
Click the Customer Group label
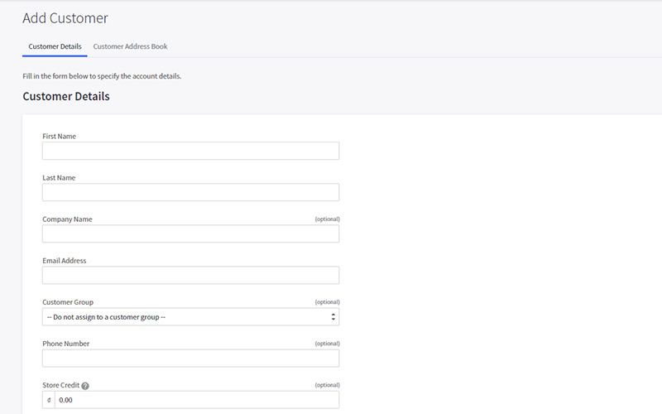68,302
